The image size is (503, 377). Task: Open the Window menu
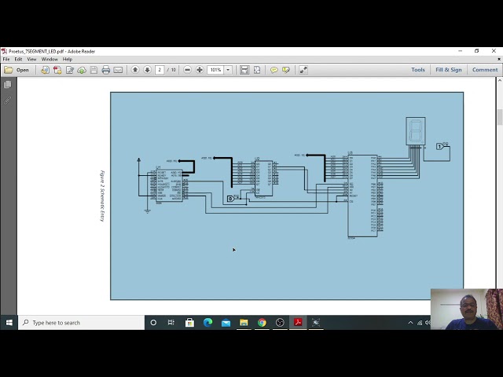click(x=50, y=60)
